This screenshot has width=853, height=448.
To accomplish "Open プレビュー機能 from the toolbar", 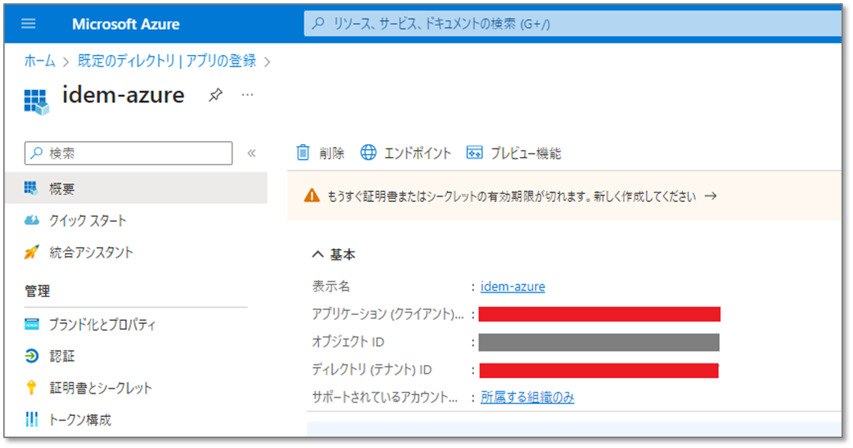I will click(x=514, y=153).
